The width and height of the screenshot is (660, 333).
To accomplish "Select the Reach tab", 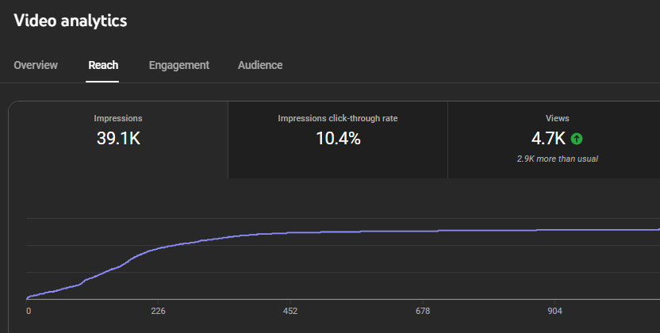I will click(x=103, y=65).
